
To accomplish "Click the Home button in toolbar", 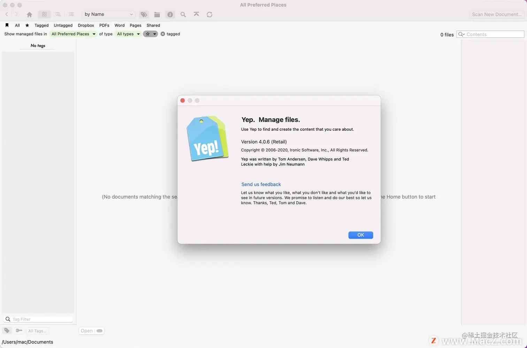I will coord(29,14).
